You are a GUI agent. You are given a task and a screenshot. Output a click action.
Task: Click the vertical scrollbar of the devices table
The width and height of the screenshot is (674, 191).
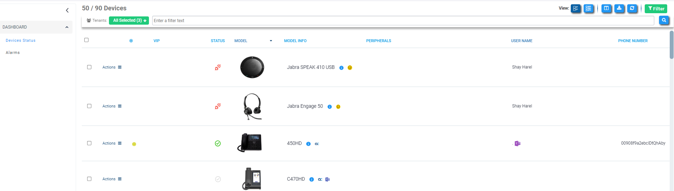coord(671,45)
